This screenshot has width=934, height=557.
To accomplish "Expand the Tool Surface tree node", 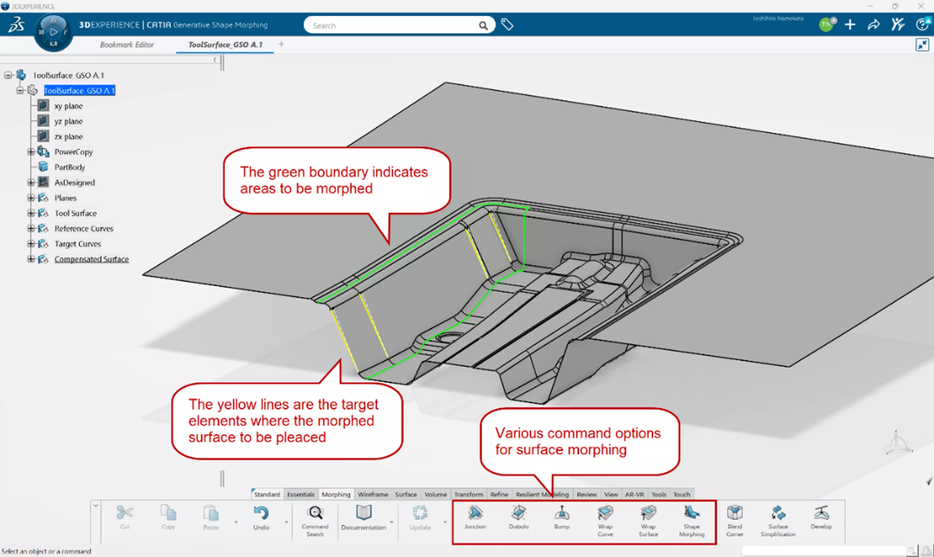I will (31, 213).
